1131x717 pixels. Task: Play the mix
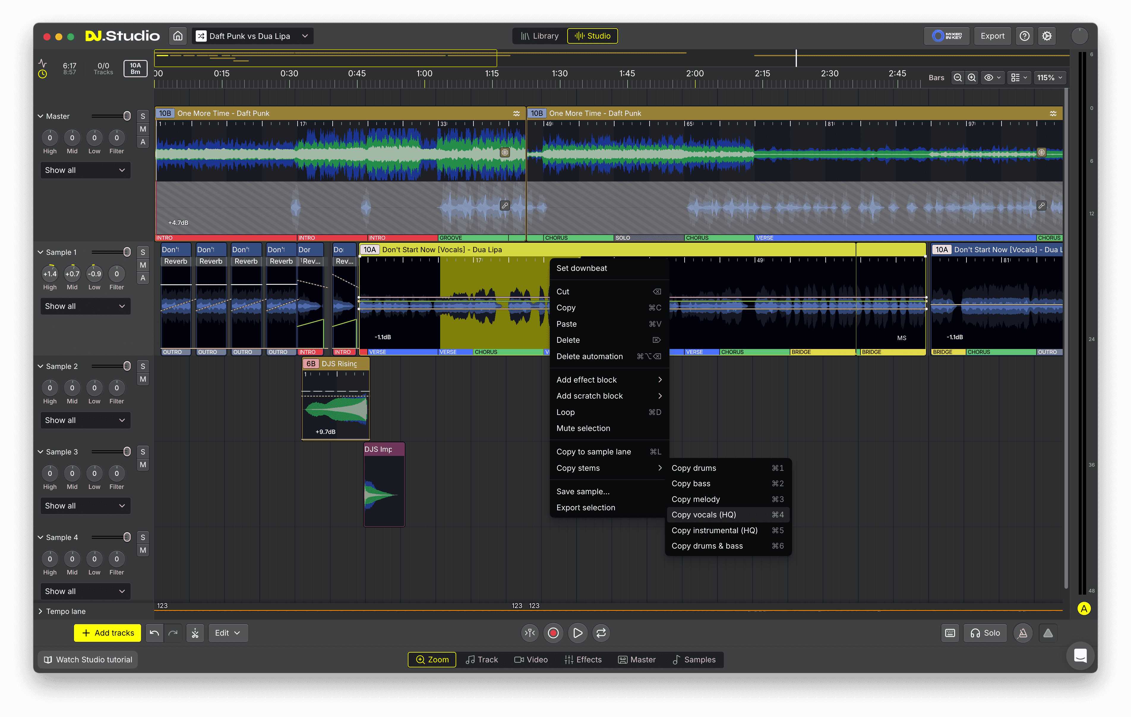pyautogui.click(x=577, y=633)
